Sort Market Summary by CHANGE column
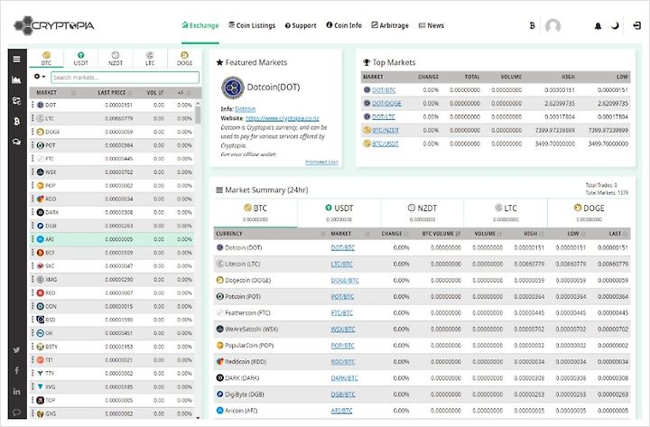 [x=395, y=234]
